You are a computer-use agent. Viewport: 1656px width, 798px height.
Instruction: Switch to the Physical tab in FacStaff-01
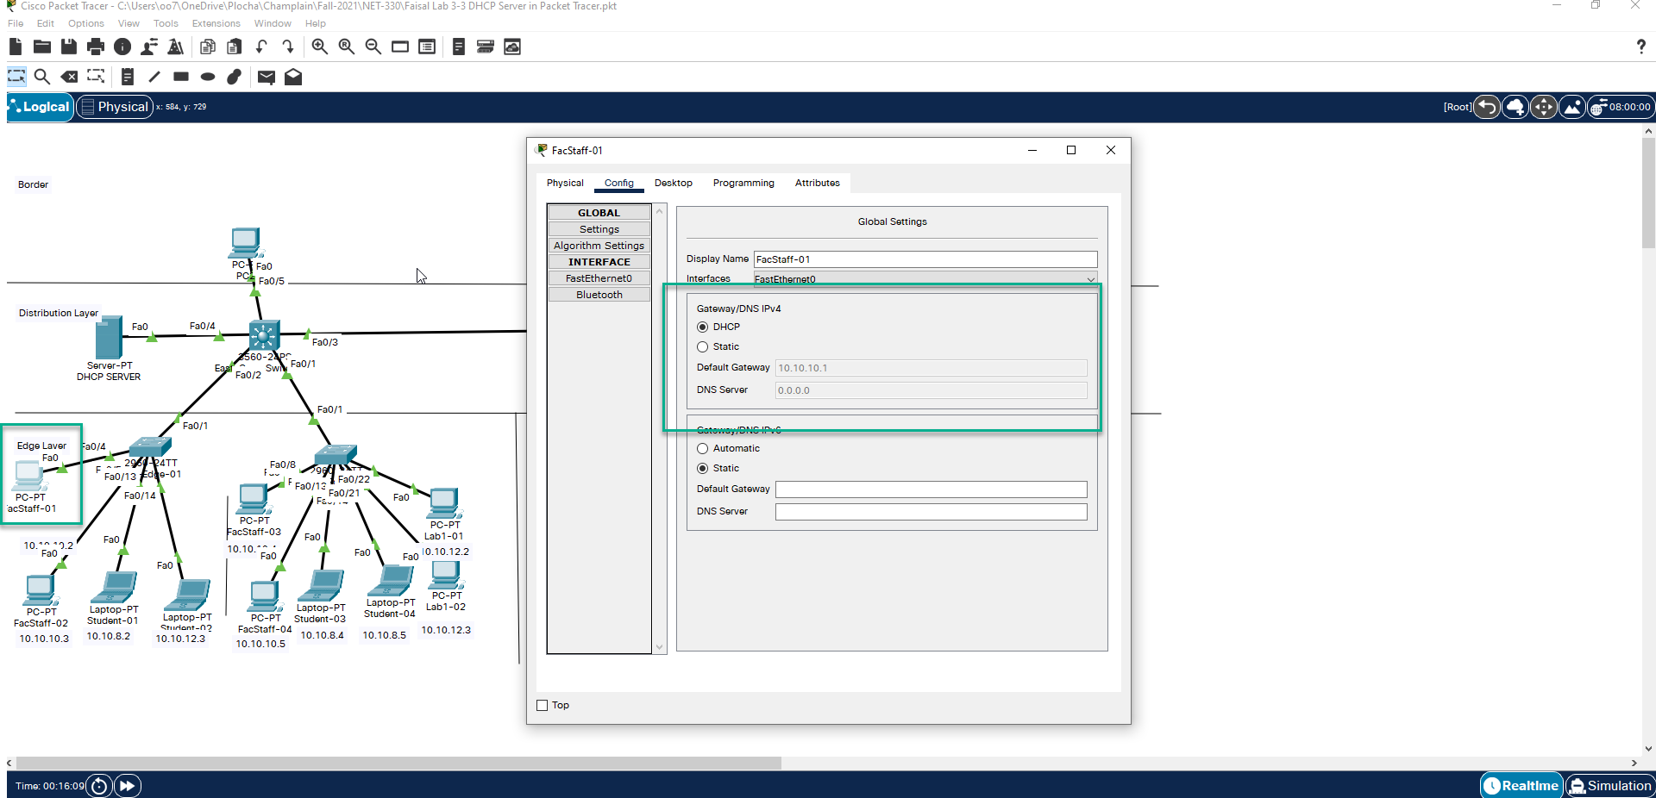565,183
